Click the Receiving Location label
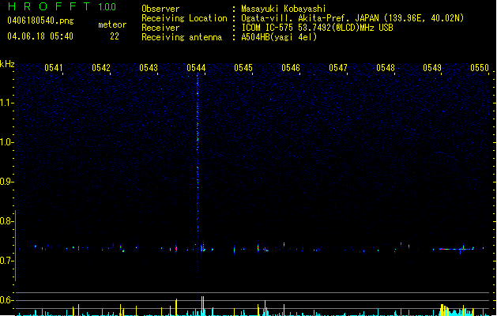 [184, 18]
